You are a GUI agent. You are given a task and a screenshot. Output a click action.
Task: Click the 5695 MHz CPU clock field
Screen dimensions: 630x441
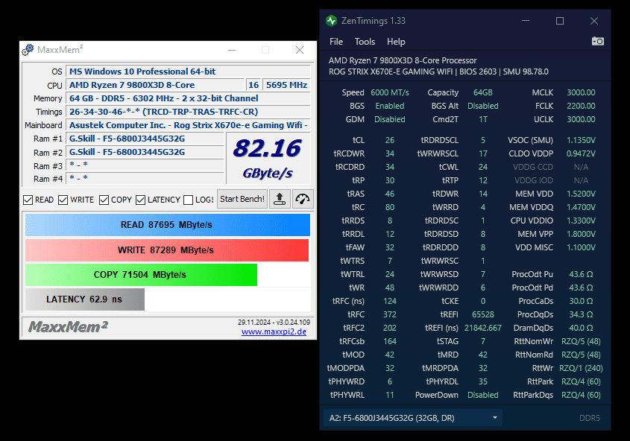(286, 85)
